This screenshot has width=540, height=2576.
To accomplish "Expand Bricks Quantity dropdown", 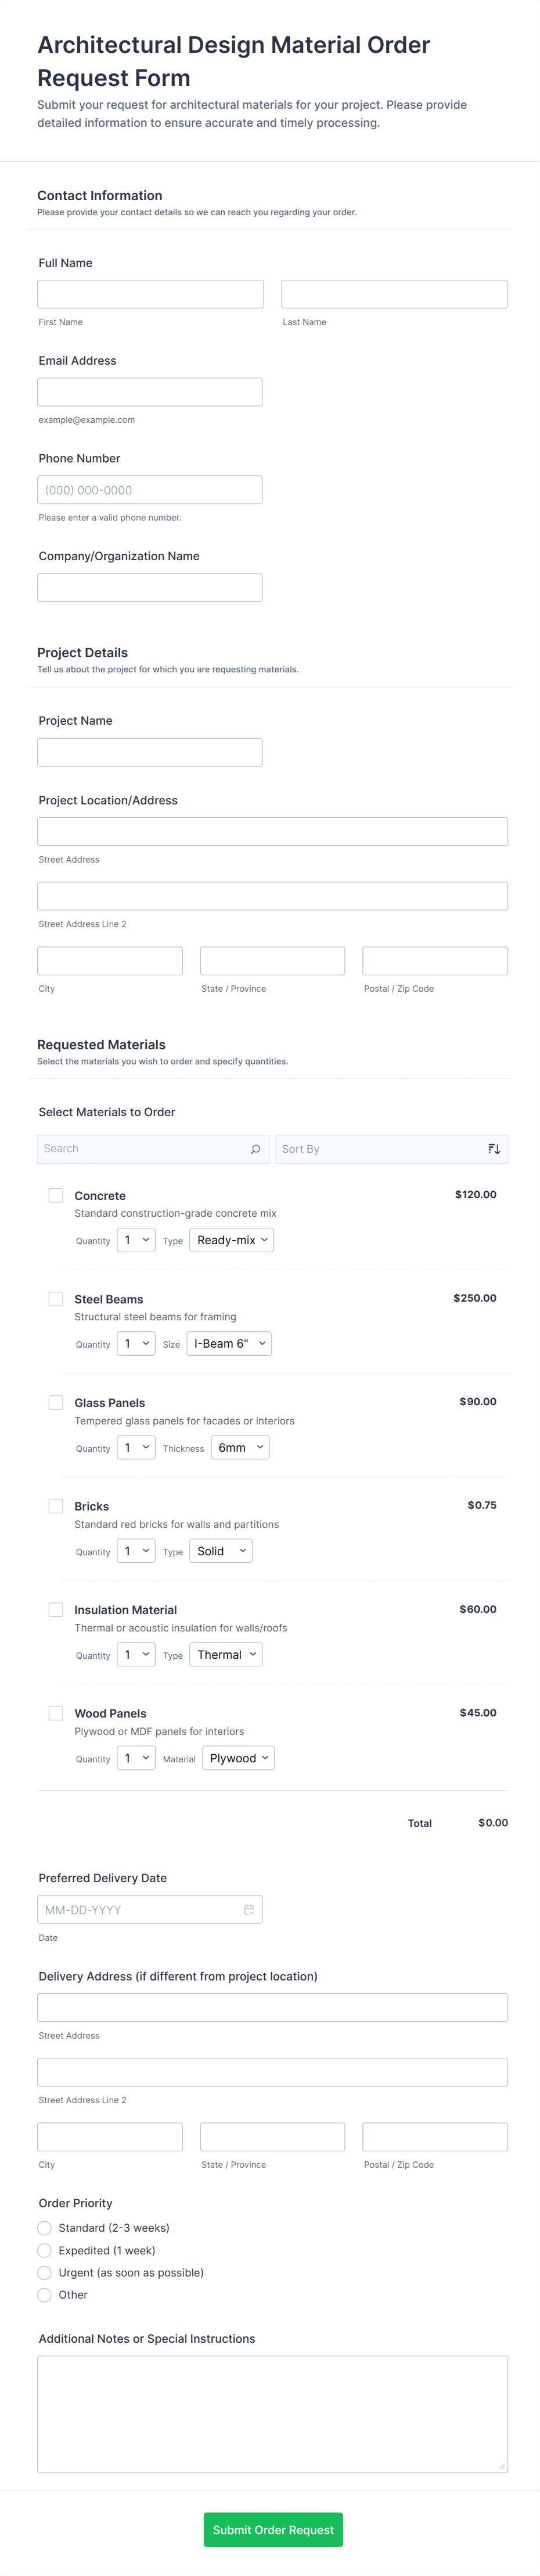I will tap(136, 1551).
